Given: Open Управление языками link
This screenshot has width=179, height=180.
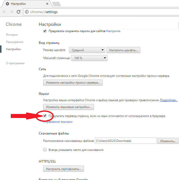Looking at the screenshot, I should (58, 122).
